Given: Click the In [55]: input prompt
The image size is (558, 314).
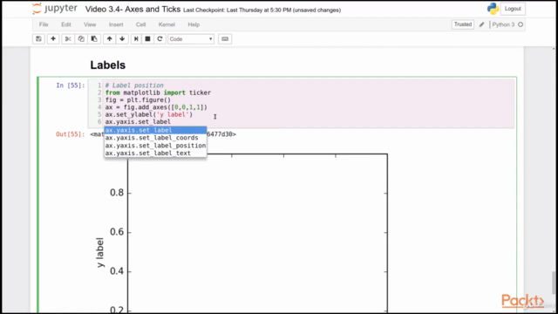Looking at the screenshot, I should [71, 85].
